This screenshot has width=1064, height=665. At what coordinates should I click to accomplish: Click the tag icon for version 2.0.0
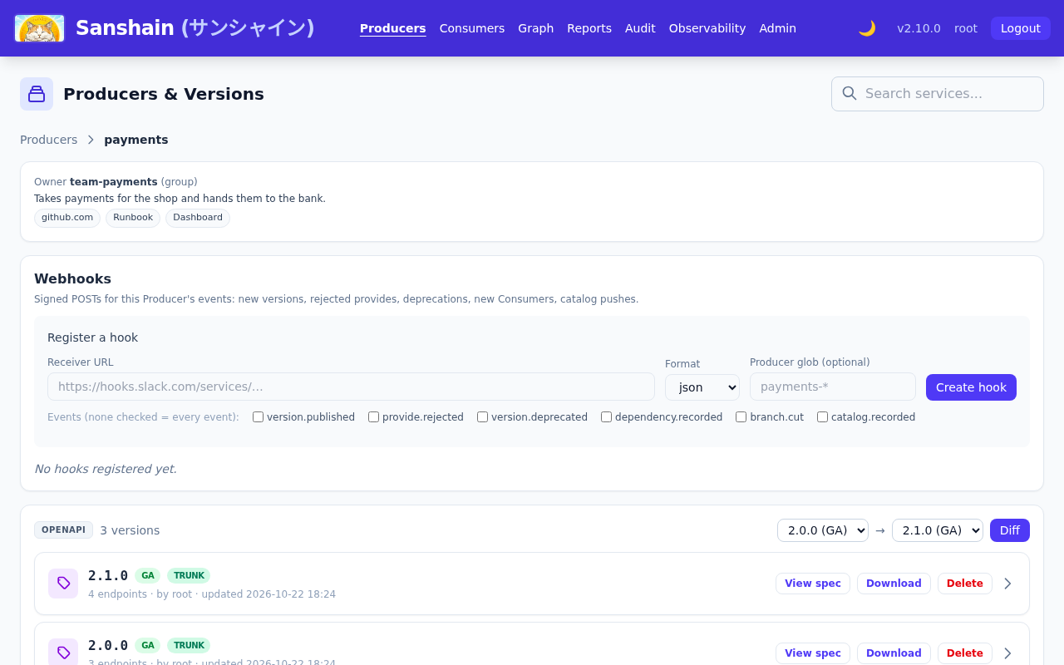pyautogui.click(x=63, y=653)
